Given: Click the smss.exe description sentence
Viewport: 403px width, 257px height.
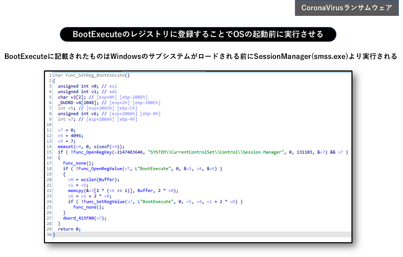Looking at the screenshot, I should pyautogui.click(x=201, y=56).
